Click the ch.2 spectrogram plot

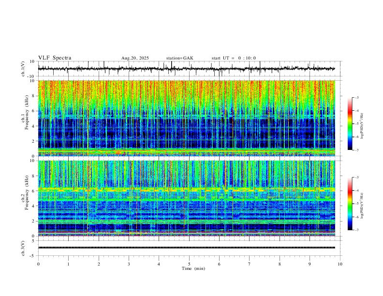(x=187, y=198)
